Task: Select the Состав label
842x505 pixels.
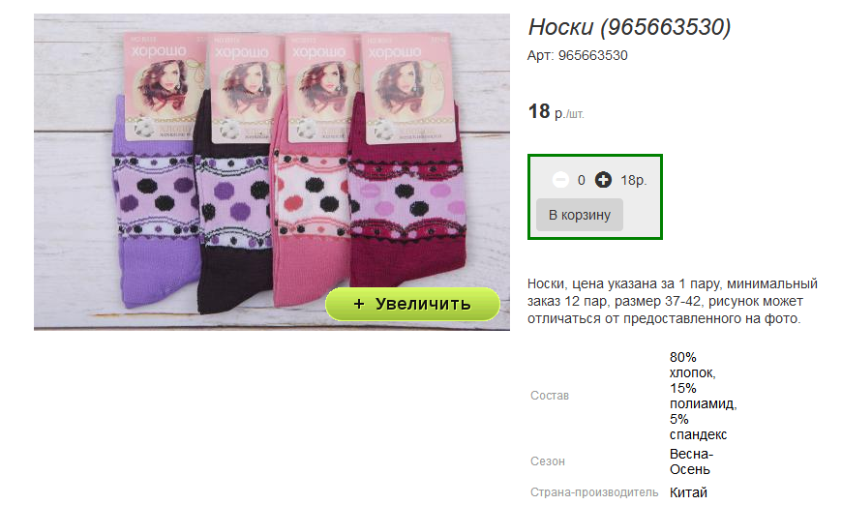Action: (x=550, y=396)
